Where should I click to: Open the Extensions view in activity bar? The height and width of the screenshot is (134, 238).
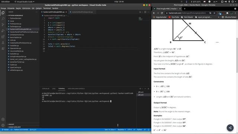[3, 37]
